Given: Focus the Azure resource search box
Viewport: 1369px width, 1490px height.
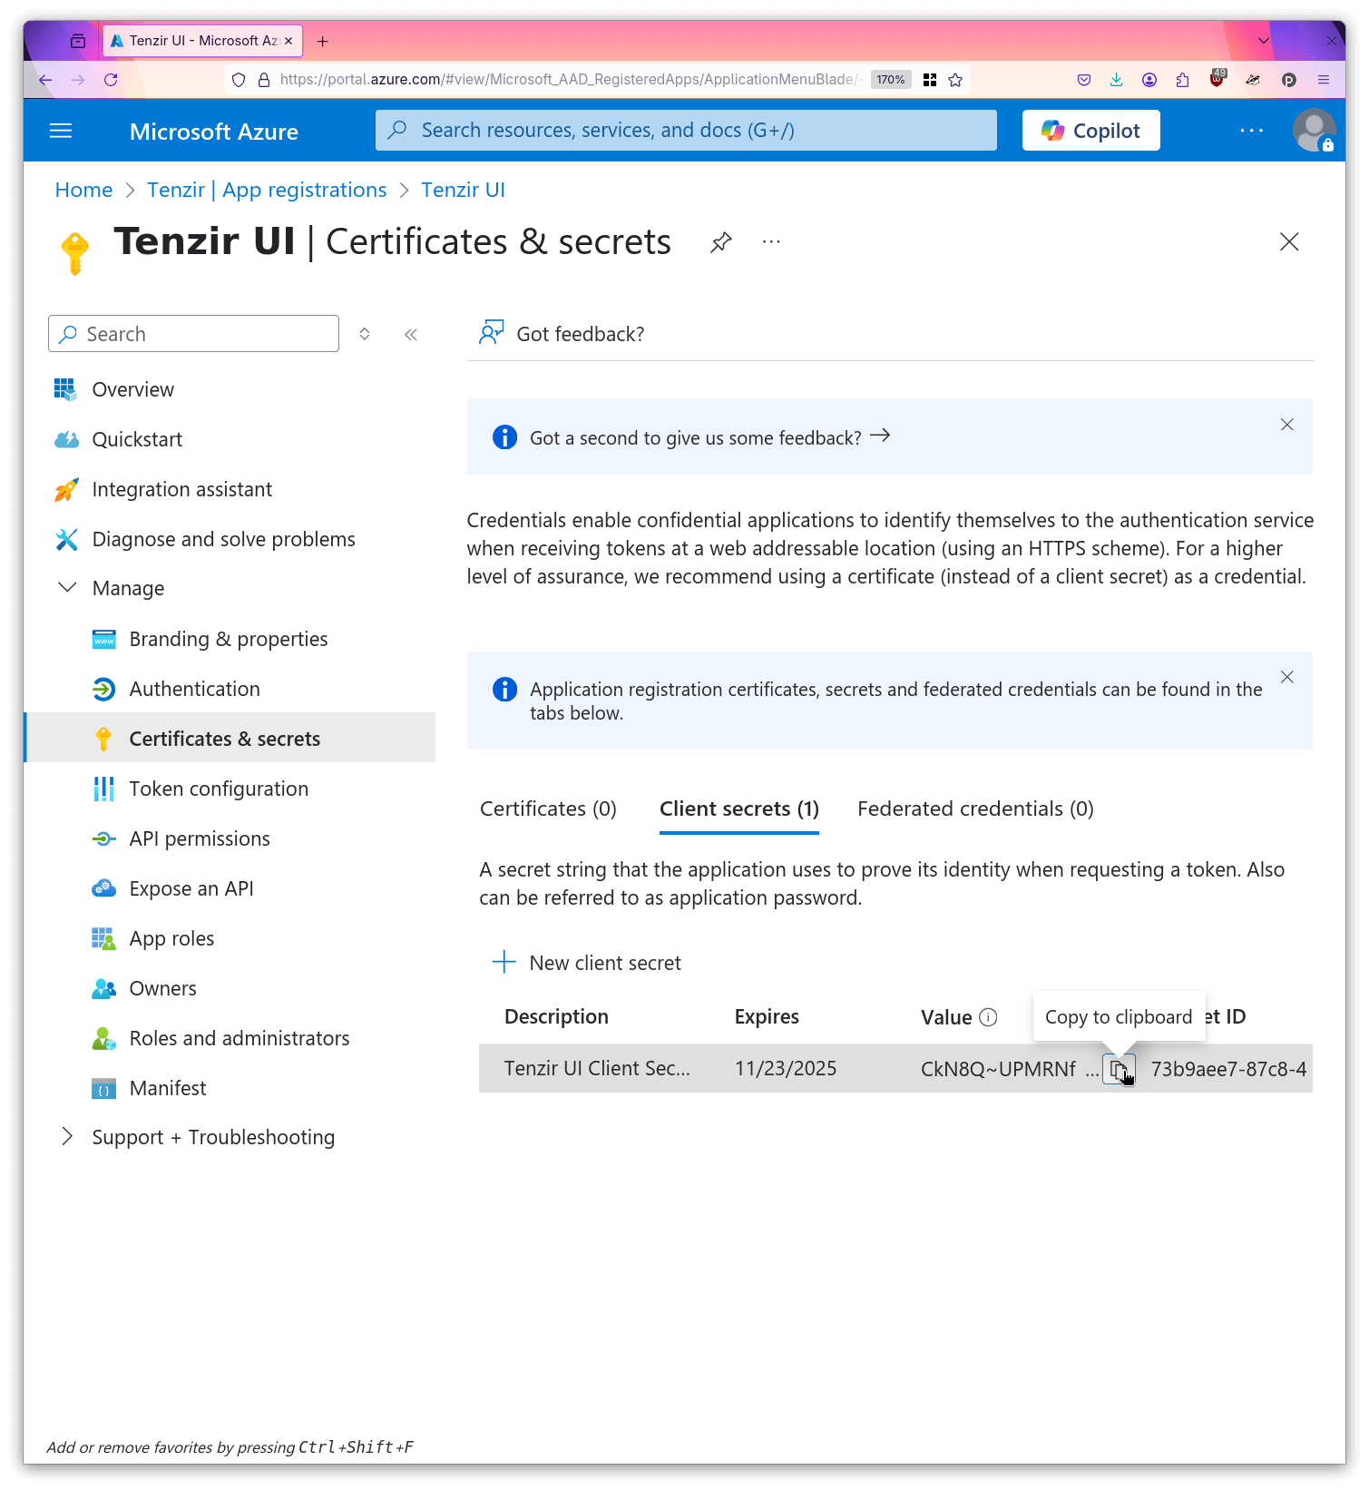Looking at the screenshot, I should click(686, 131).
